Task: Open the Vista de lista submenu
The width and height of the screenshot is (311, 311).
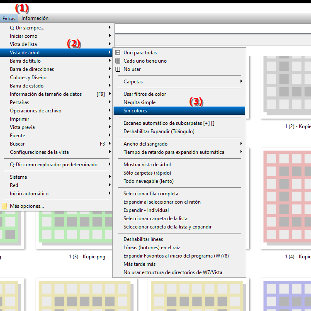Action: [56, 44]
